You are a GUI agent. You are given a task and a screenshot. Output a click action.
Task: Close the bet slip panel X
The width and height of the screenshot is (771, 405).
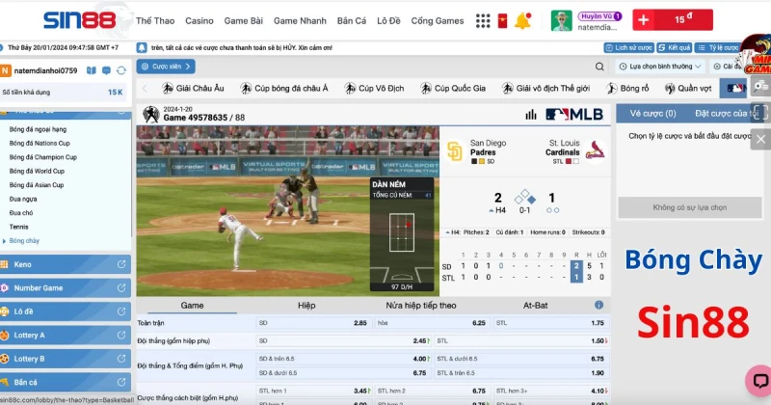(x=760, y=139)
